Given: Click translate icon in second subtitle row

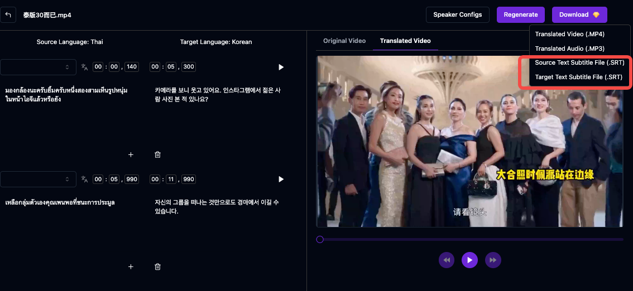Looking at the screenshot, I should (x=84, y=179).
